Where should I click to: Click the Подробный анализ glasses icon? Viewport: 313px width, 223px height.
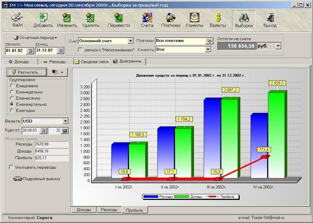pyautogui.click(x=18, y=179)
